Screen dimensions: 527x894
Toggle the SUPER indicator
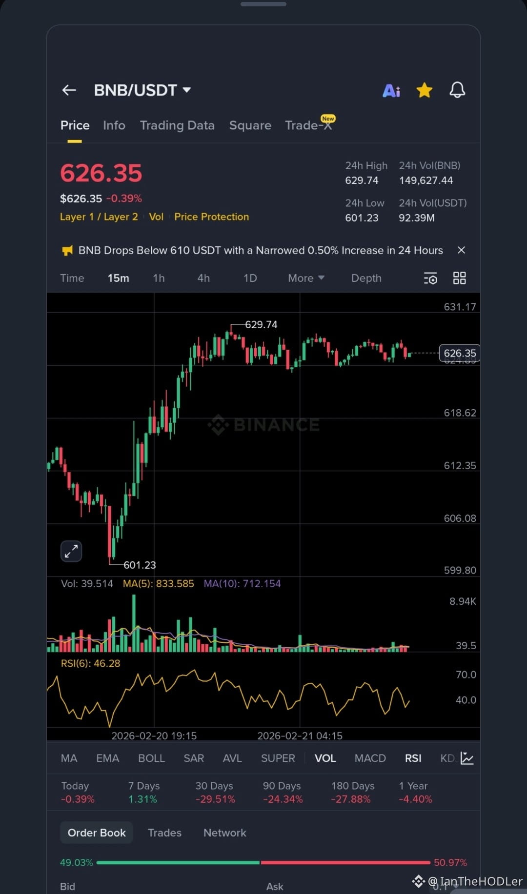click(278, 758)
